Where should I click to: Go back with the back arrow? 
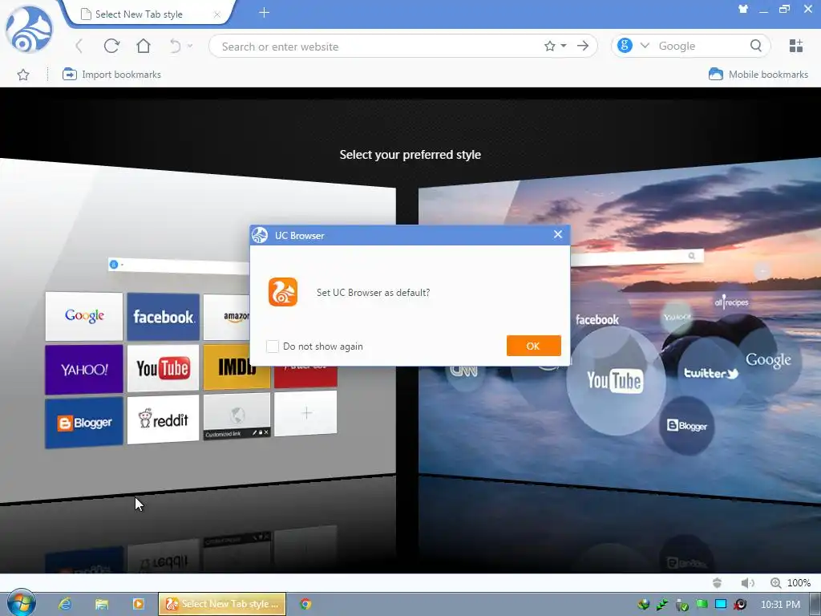(x=79, y=46)
